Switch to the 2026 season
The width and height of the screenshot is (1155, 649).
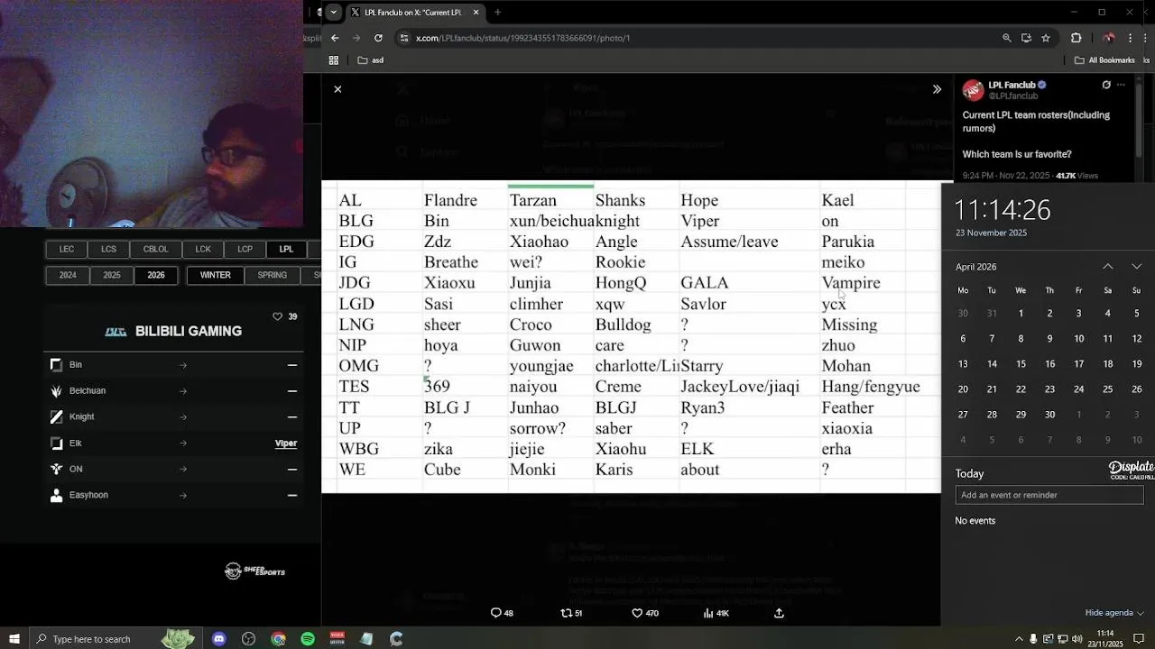156,275
